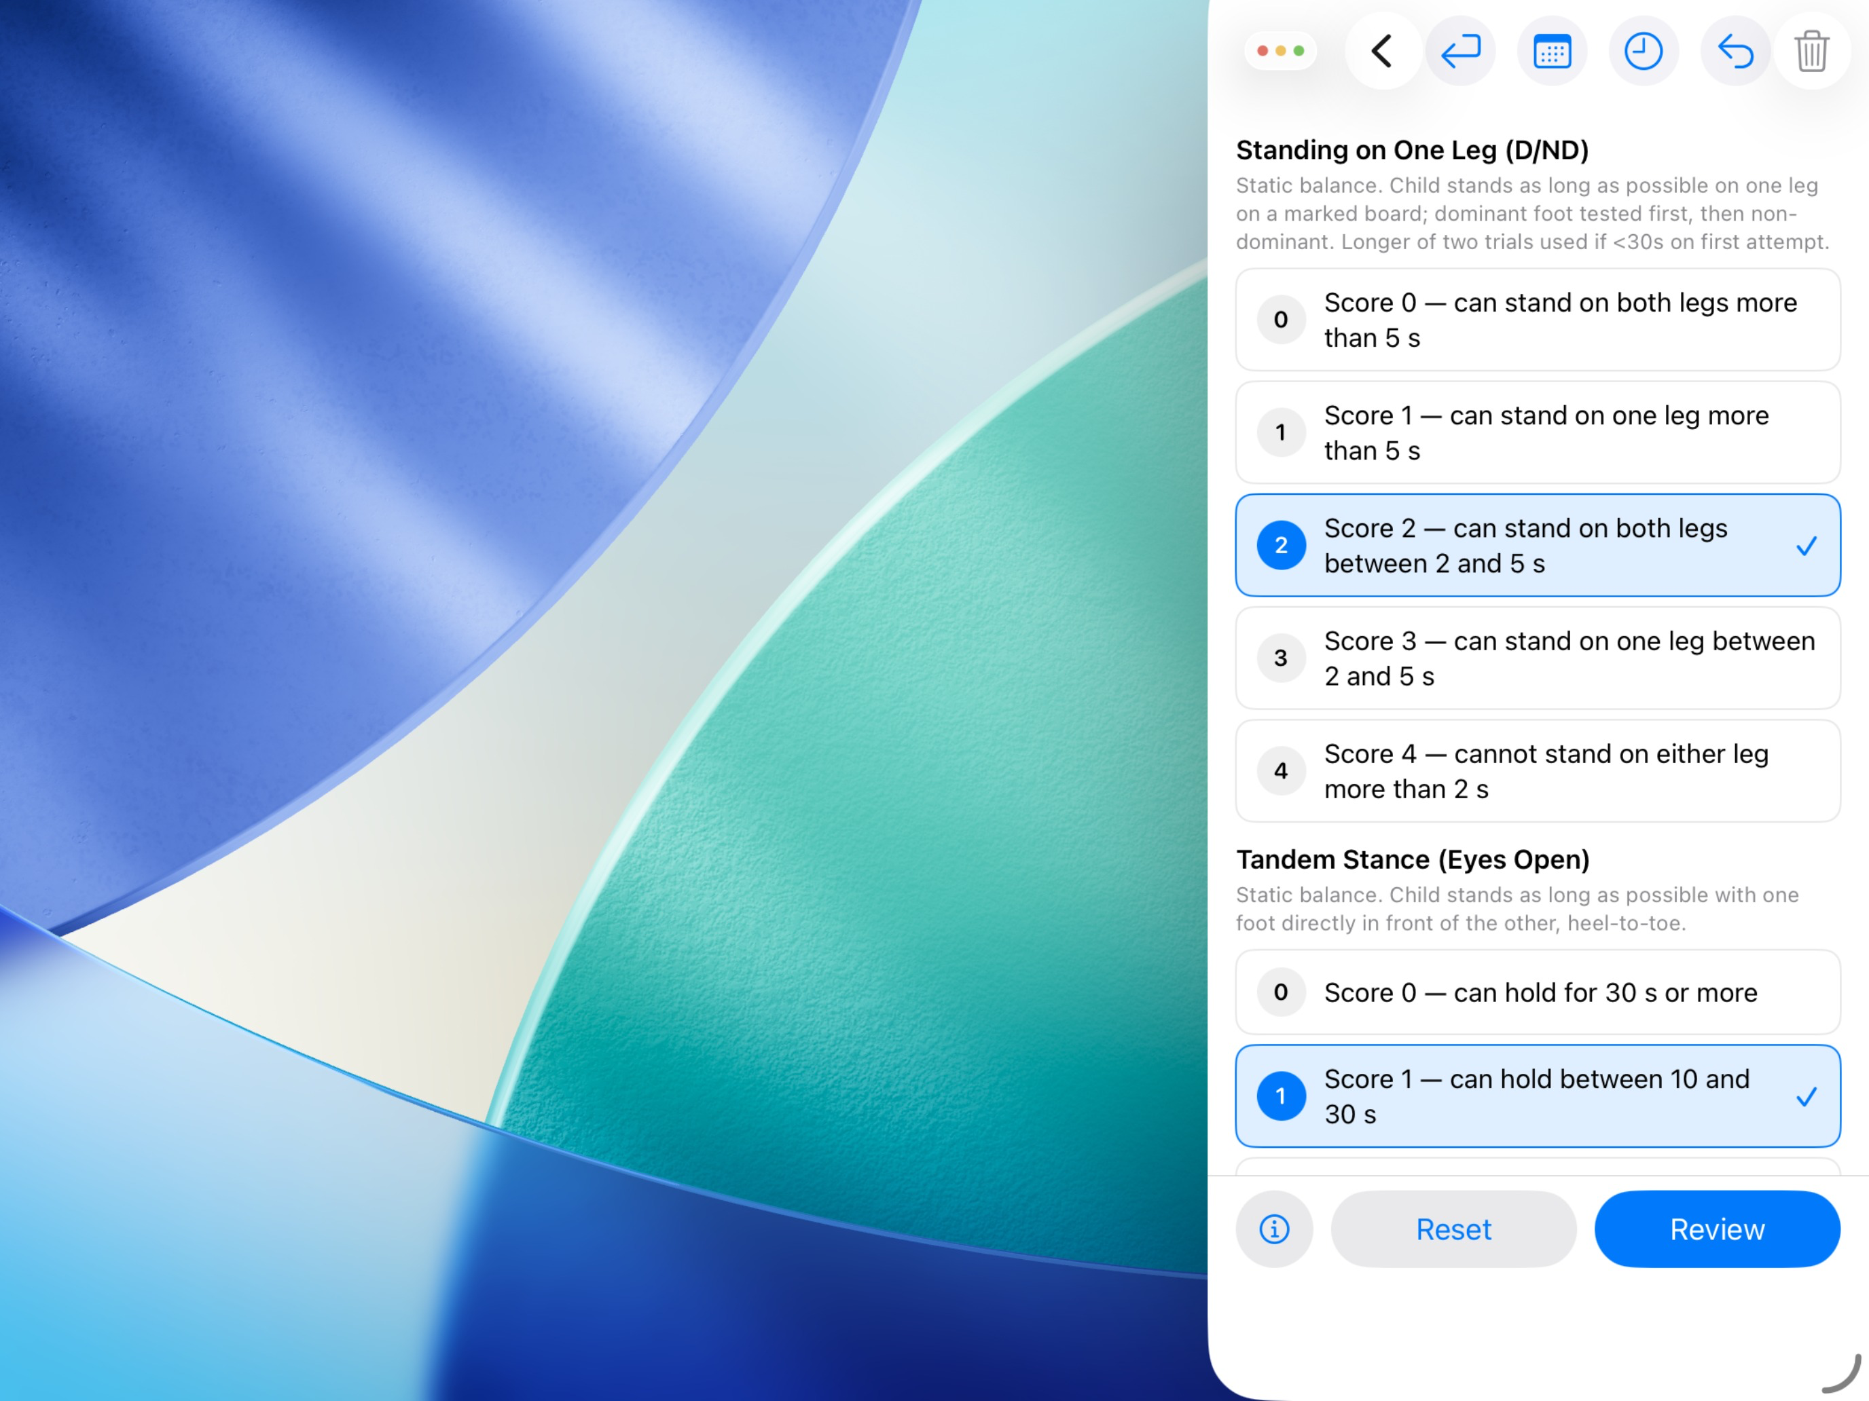Click the Standing on One Leg (D/ND) heading
The image size is (1869, 1401).
click(x=1412, y=150)
